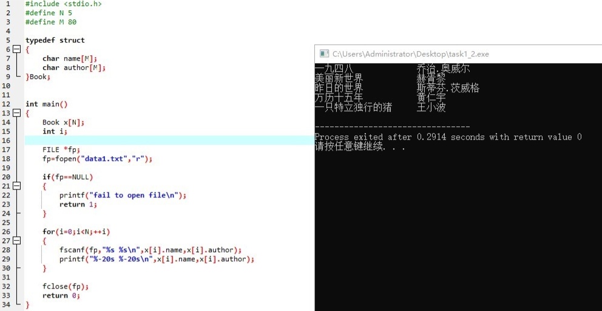Click console output row '美丽新世界'
The image size is (602, 311).
coord(339,78)
